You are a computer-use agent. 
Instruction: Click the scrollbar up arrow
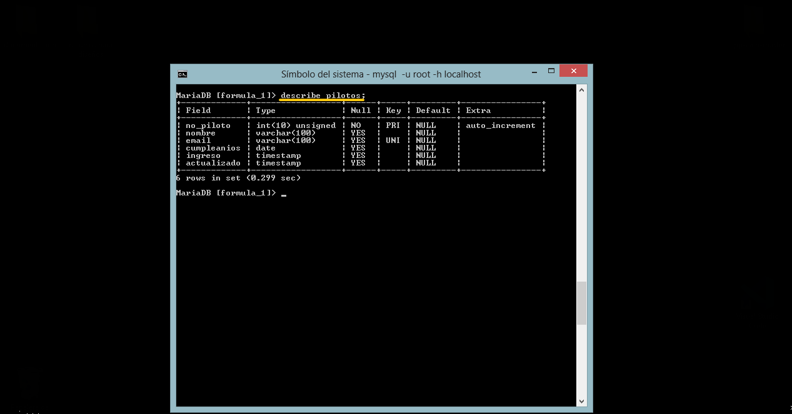582,90
